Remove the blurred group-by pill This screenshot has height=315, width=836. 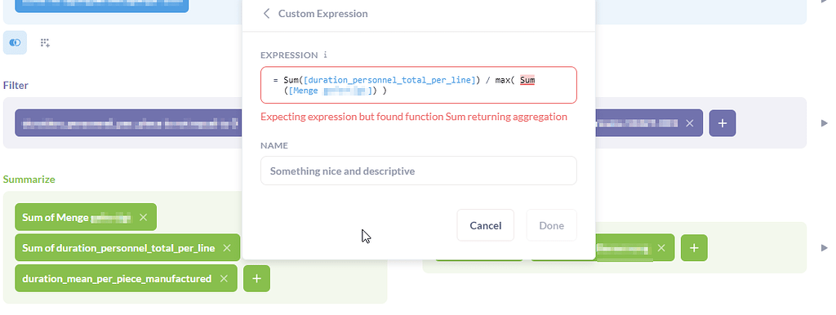click(x=661, y=248)
